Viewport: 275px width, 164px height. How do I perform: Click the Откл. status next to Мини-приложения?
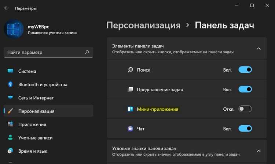coord(229,109)
